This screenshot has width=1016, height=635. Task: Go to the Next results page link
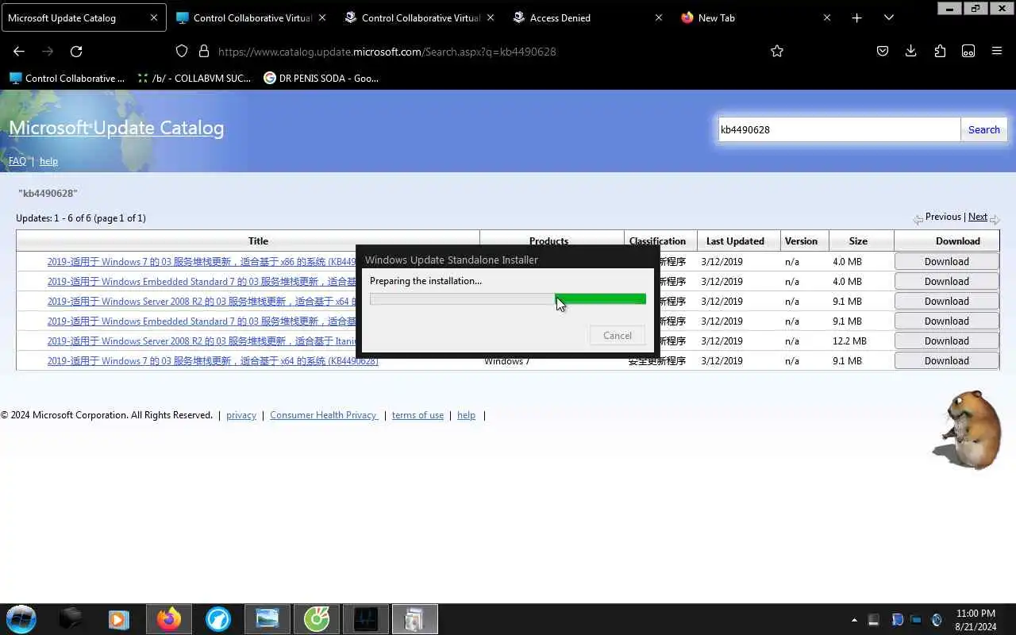pos(978,217)
